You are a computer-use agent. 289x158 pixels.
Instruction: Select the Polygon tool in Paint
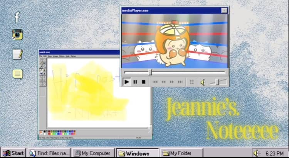pos(44,81)
